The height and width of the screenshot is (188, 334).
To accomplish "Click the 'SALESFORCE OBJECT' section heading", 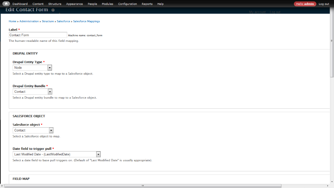I will [29, 116].
